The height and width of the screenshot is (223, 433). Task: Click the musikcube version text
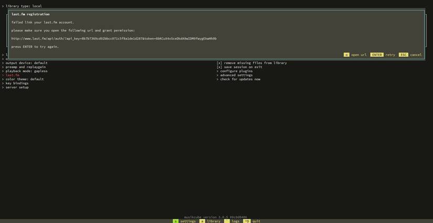pos(215,217)
